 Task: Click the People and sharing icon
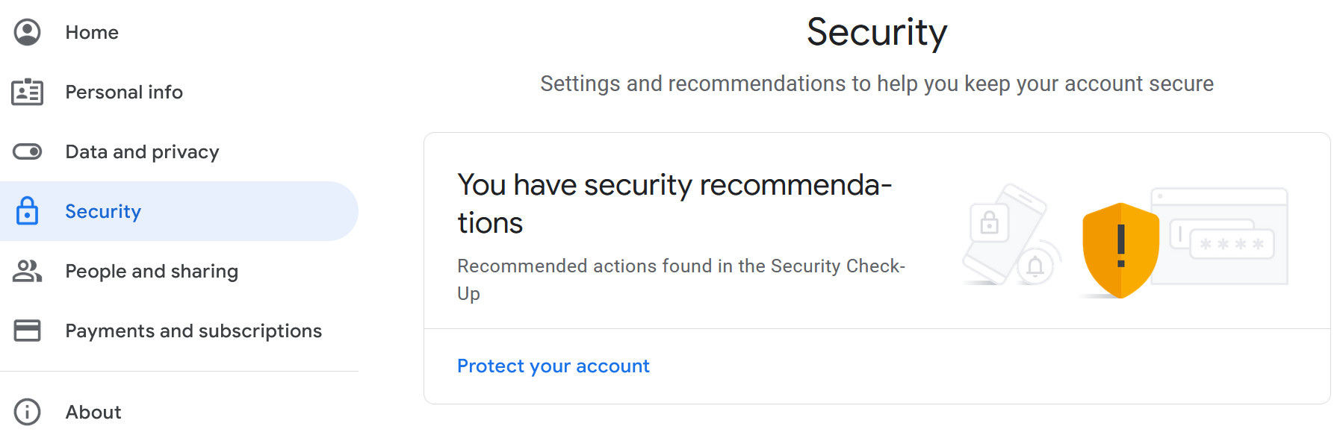pyautogui.click(x=28, y=271)
